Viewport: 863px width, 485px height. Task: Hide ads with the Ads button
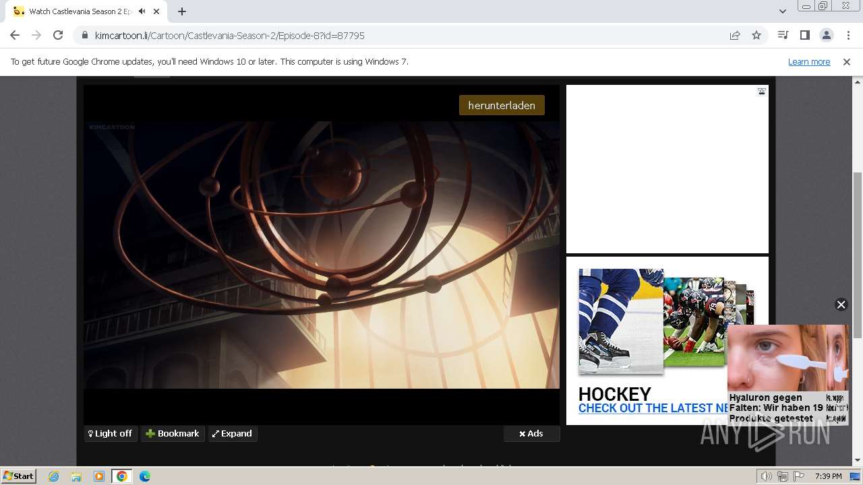[x=531, y=434]
